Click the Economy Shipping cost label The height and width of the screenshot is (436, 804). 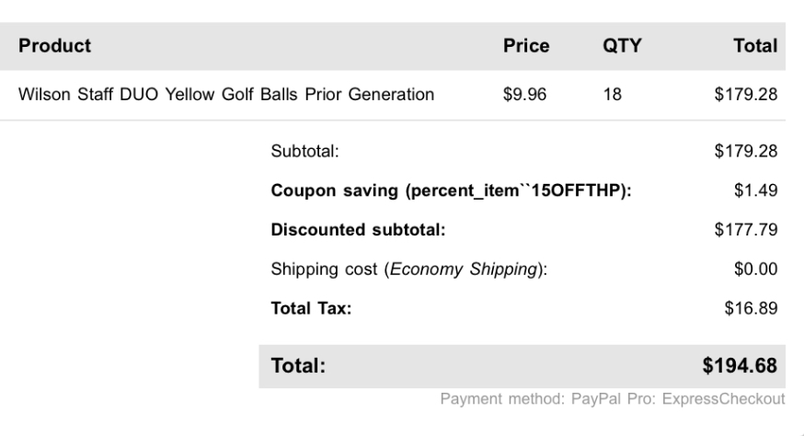409,270
